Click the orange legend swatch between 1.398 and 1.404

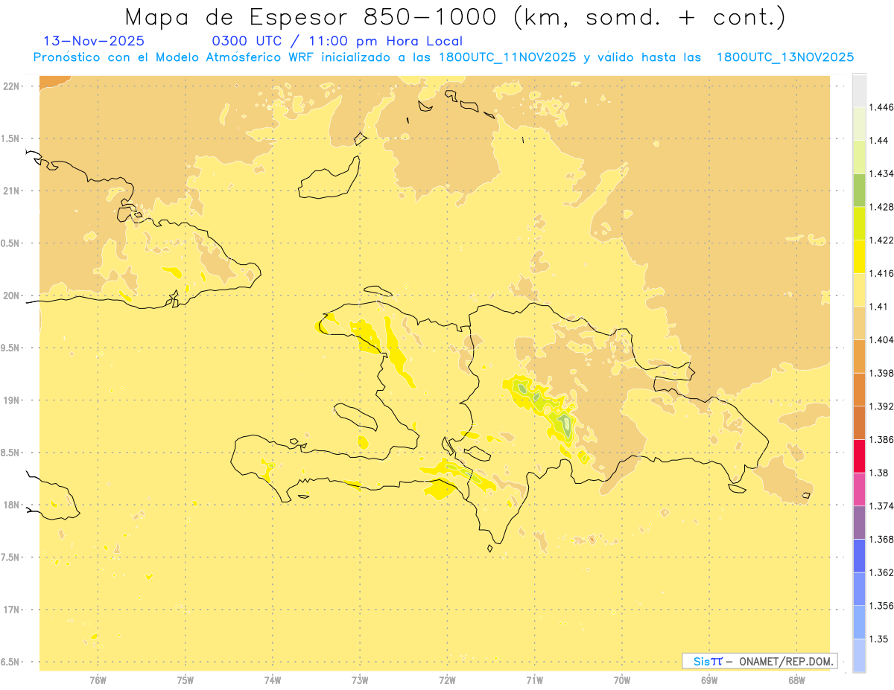[859, 356]
